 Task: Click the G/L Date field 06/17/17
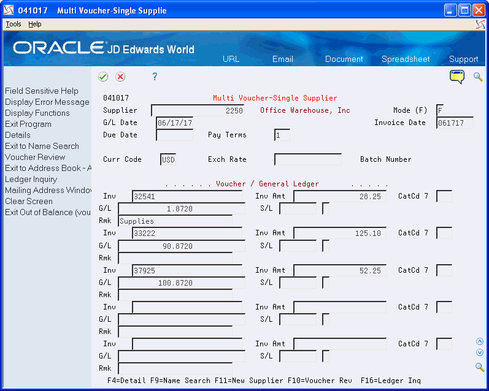coord(174,123)
